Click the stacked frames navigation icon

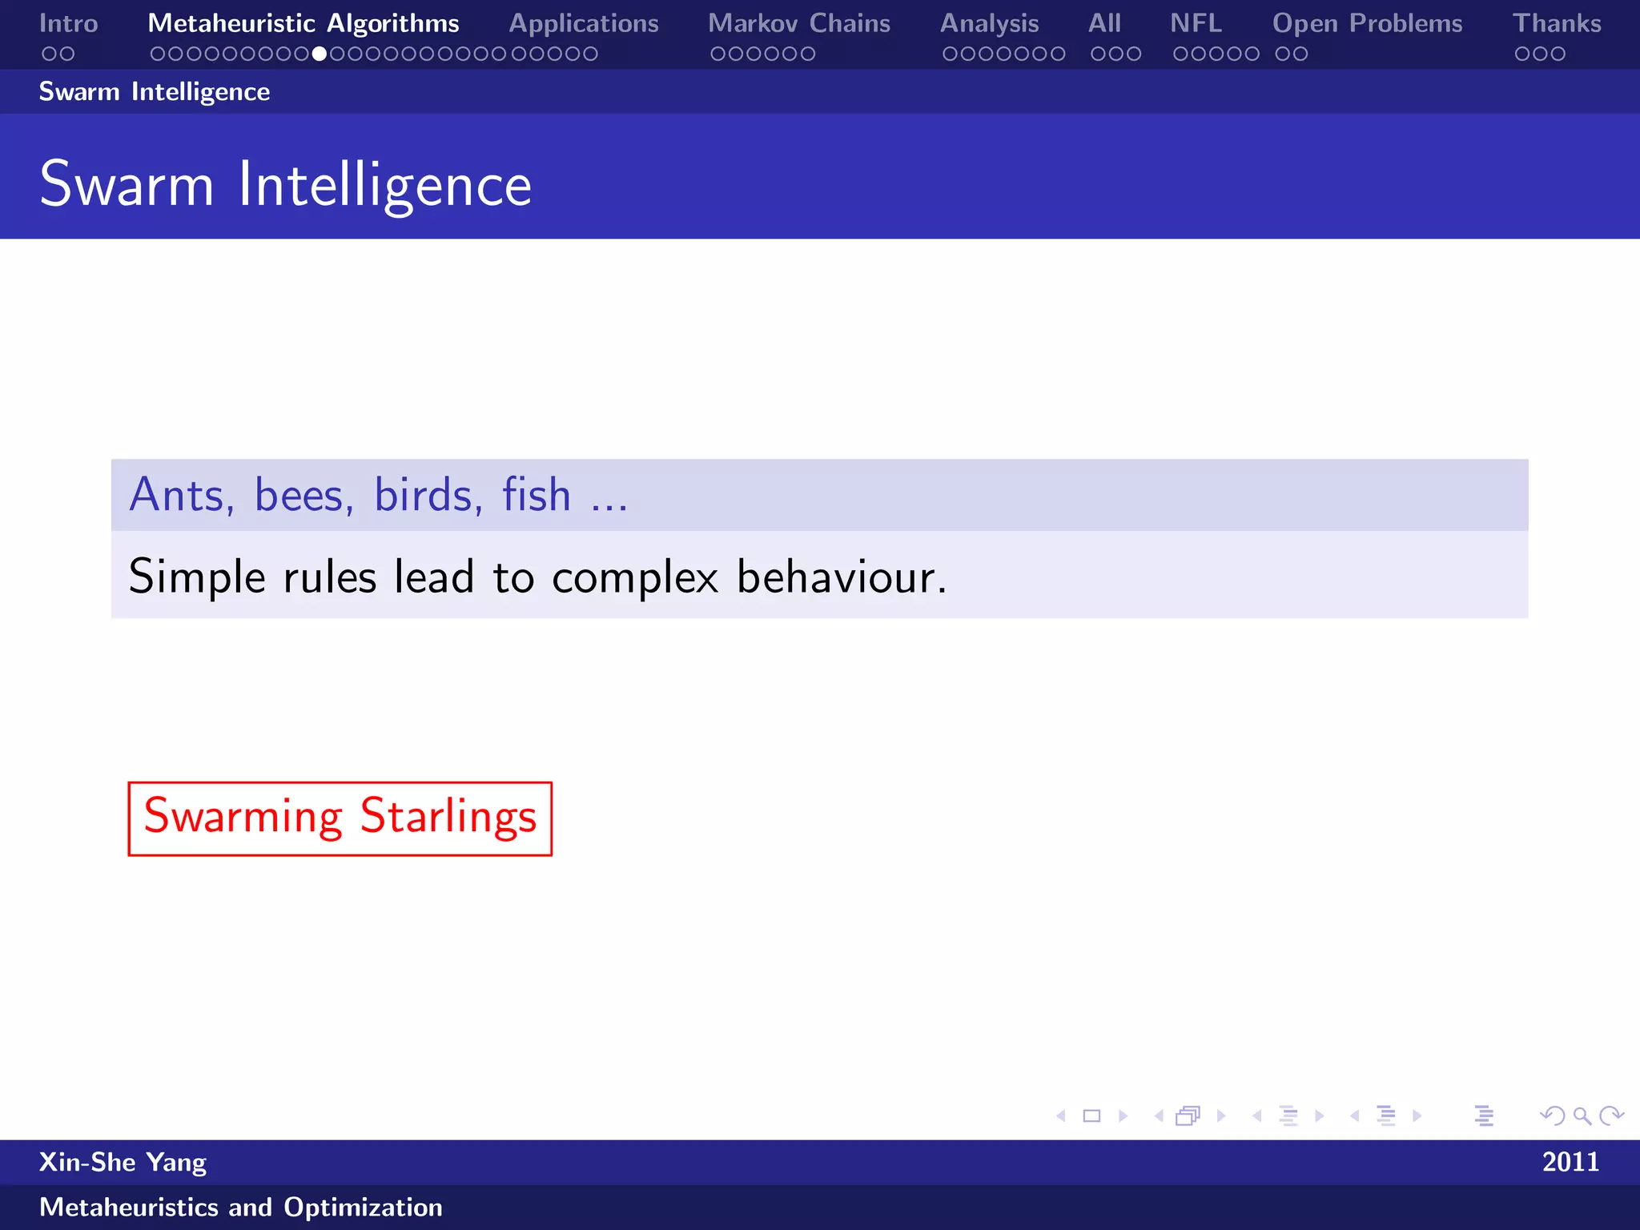click(1188, 1115)
